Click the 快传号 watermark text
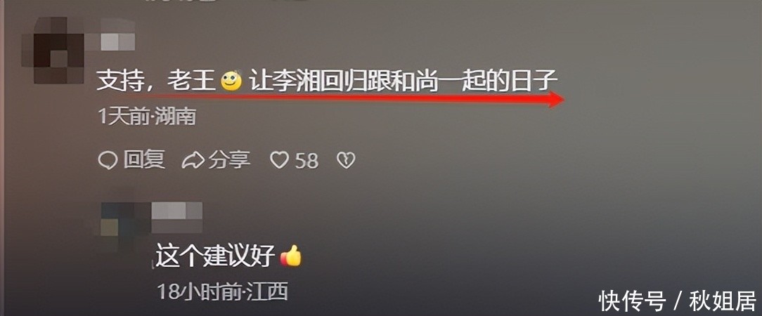This screenshot has height=316, width=762. coord(632,301)
